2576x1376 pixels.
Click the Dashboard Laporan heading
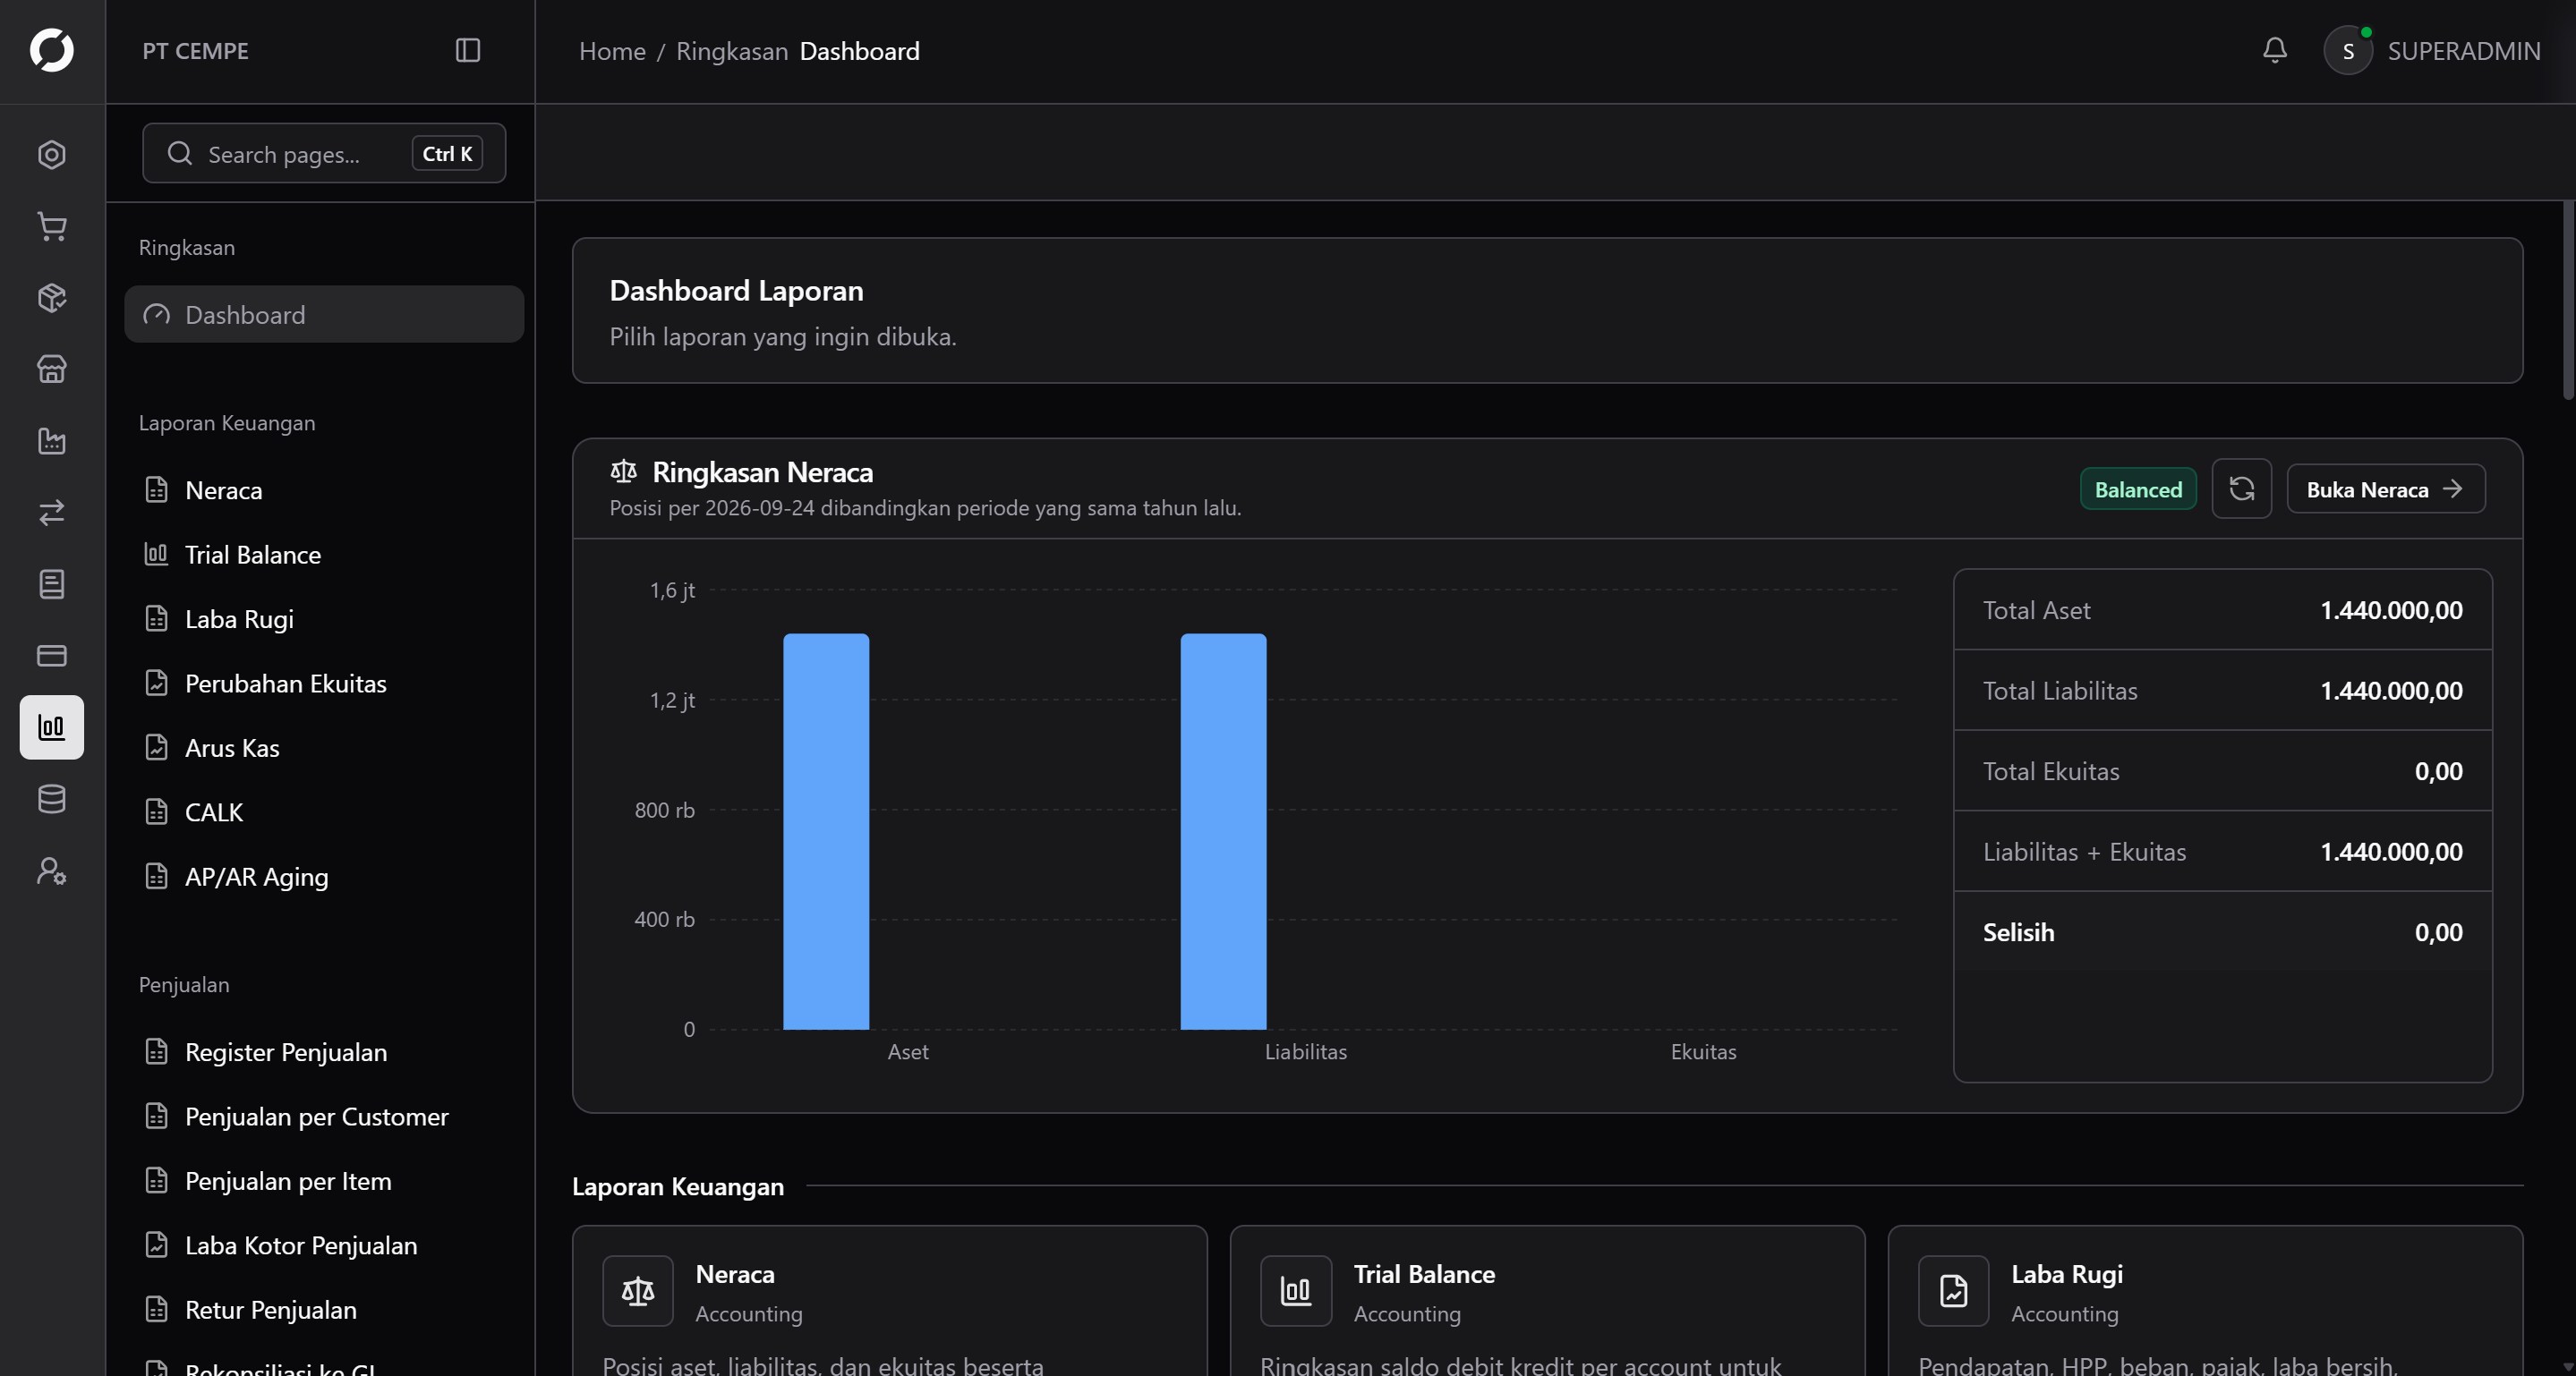pyautogui.click(x=736, y=291)
